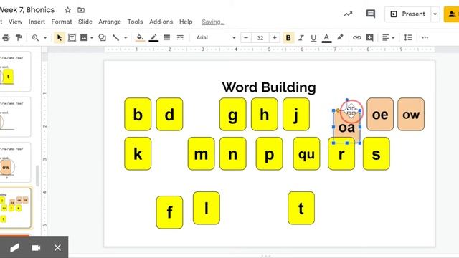459x258 pixels.
Task: Open the Add-ons menu
Action: (161, 21)
